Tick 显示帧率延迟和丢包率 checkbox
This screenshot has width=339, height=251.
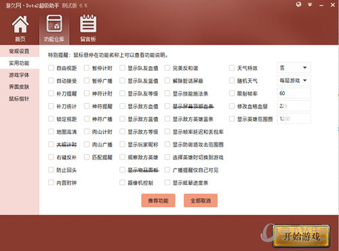click(x=167, y=132)
